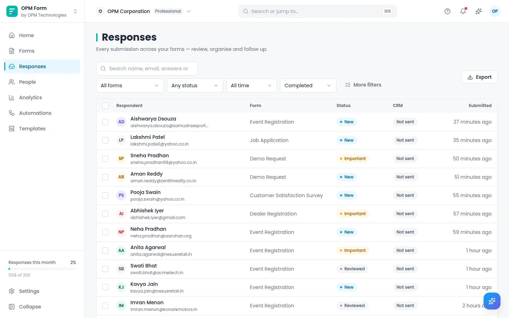Toggle the select-all checkbox in table header
This screenshot has height=318, width=509.
pyautogui.click(x=105, y=106)
